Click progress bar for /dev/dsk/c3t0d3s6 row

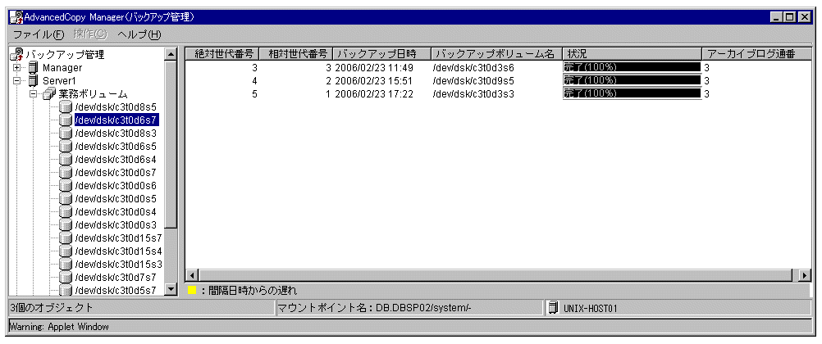click(x=632, y=67)
